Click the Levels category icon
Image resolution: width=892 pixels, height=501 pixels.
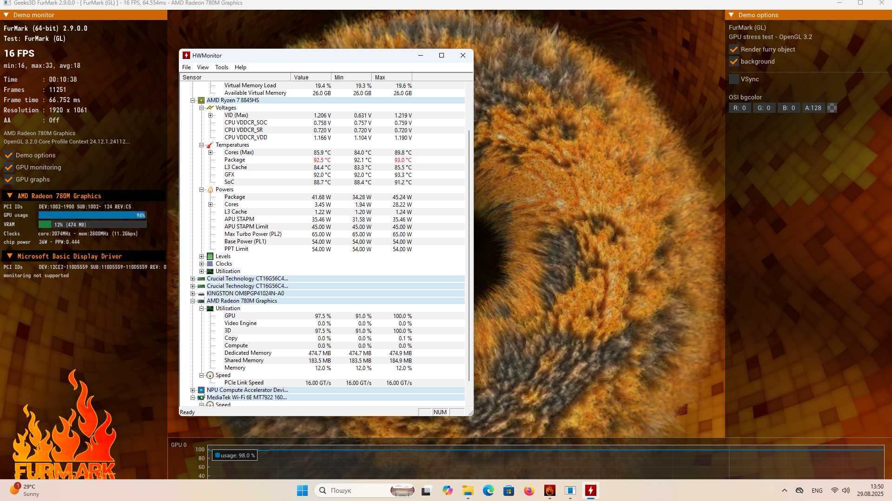pyautogui.click(x=210, y=256)
